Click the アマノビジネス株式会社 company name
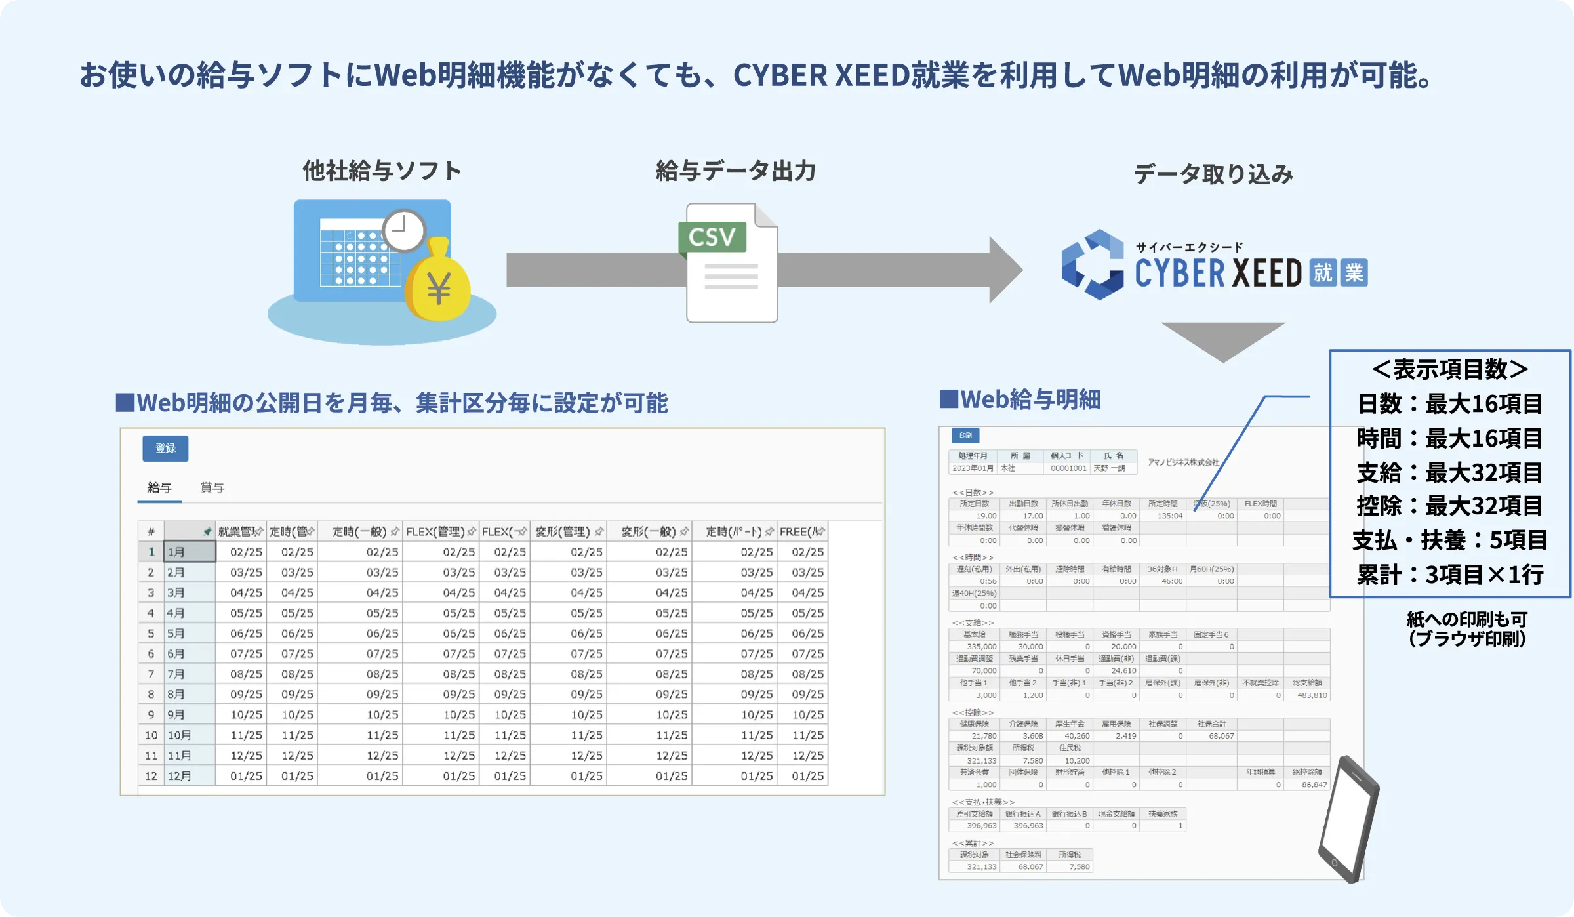The height and width of the screenshot is (917, 1574). (x=1183, y=462)
